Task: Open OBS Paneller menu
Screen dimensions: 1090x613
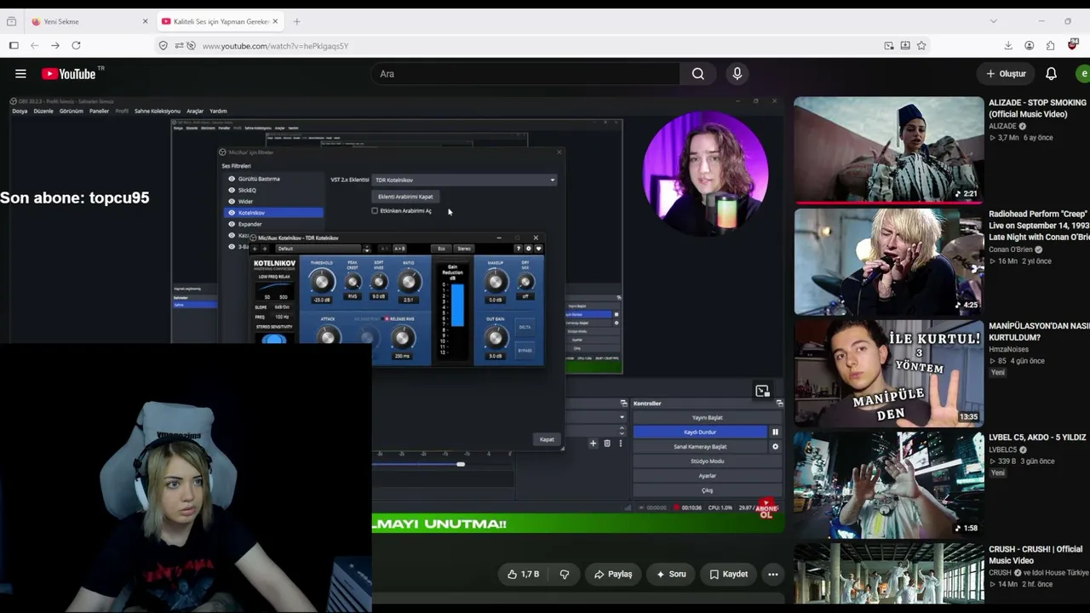Action: tap(99, 111)
